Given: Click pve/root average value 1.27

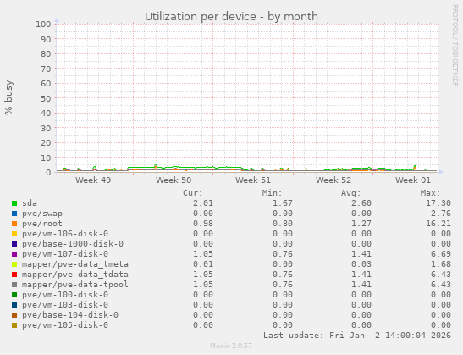Looking at the screenshot, I should [x=361, y=224].
